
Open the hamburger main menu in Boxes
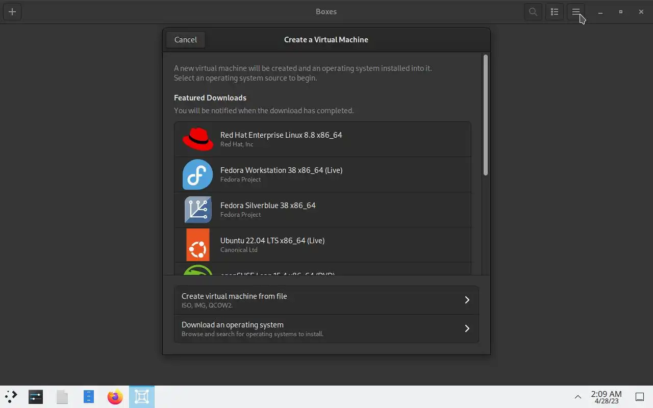coord(576,12)
